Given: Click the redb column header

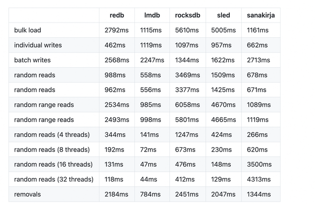Looking at the screenshot, I should (x=117, y=15).
